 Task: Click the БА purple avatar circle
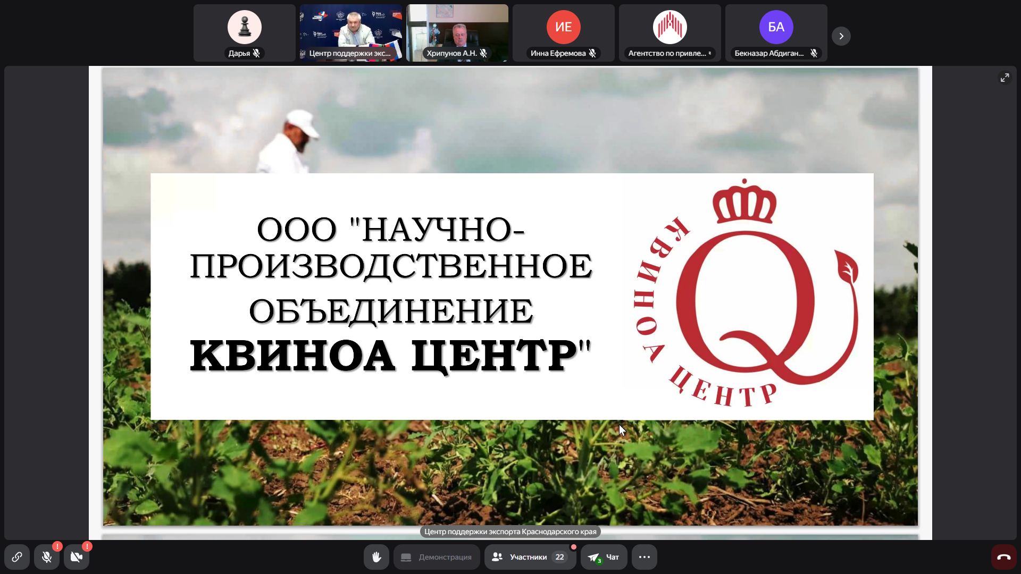tap(776, 27)
